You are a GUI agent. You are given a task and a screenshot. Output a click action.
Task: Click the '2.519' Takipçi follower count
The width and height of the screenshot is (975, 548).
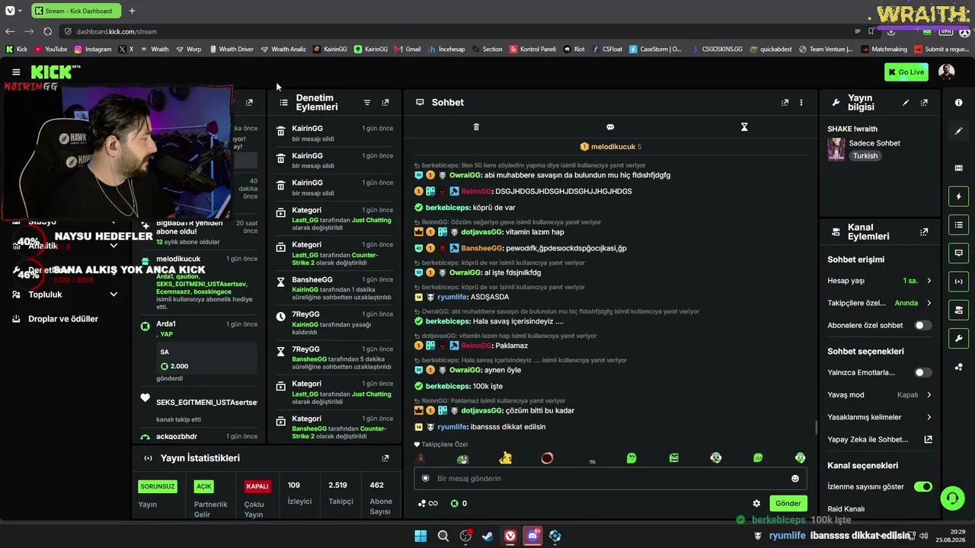[337, 485]
